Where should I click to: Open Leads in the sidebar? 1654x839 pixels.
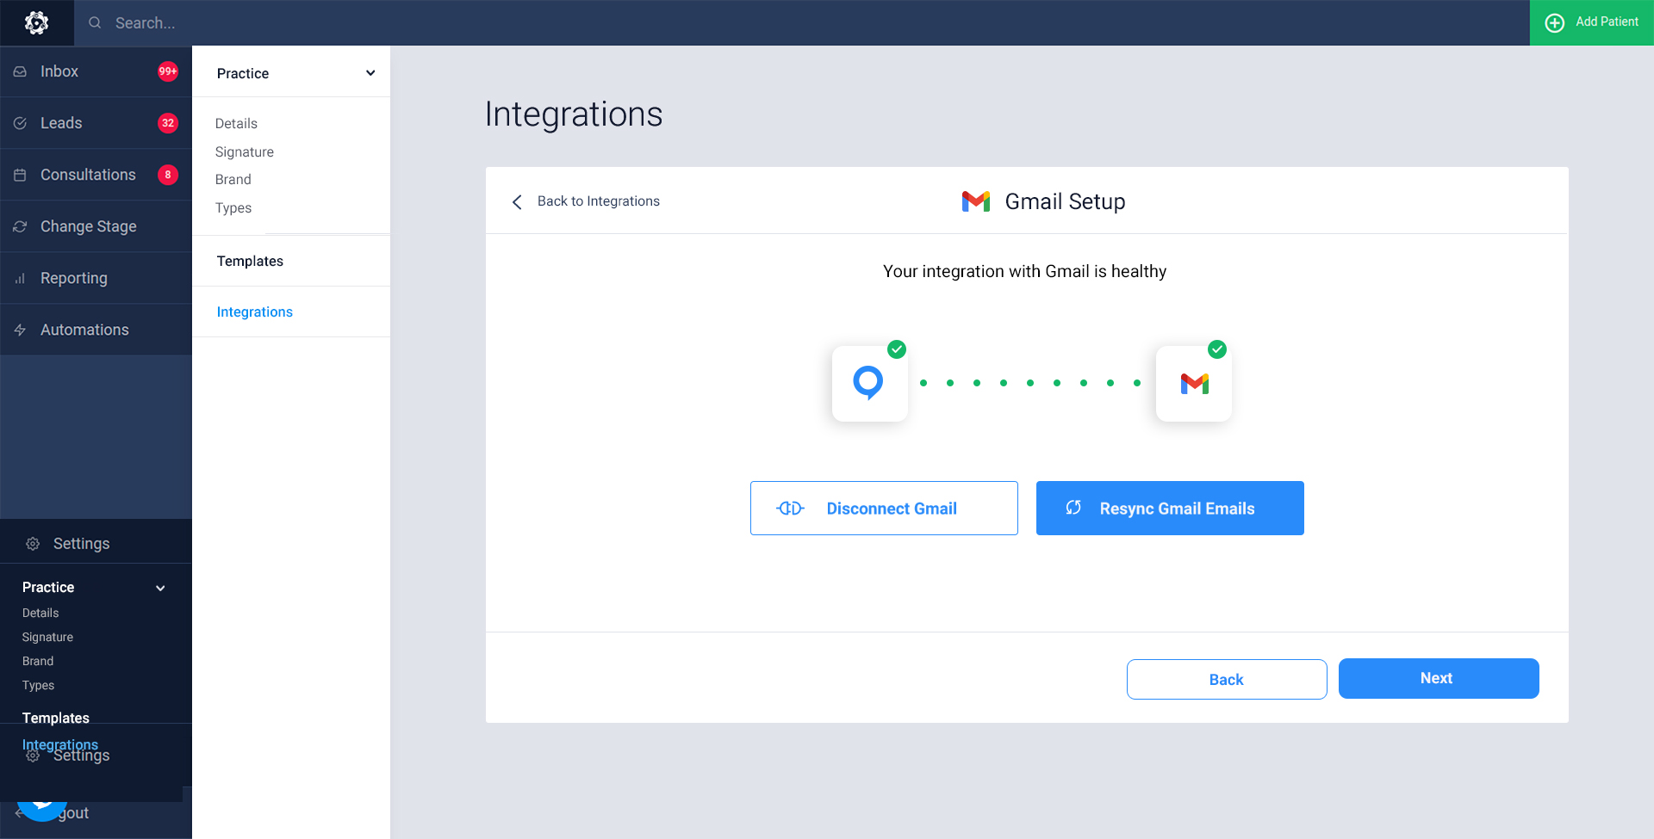pyautogui.click(x=96, y=123)
